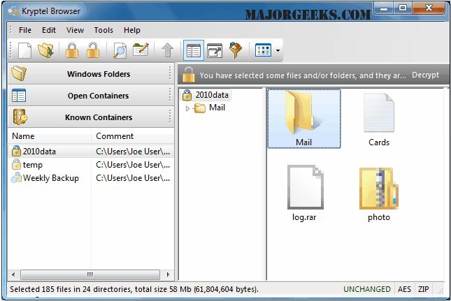The width and height of the screenshot is (451, 301).
Task: Click the New container blank page icon
Action: pos(24,50)
